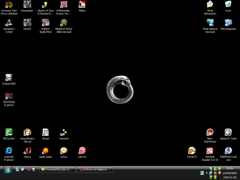Image resolution: width=240 pixels, height=180 pixels.
Task: Select Mój komputer desktop icon
Action: (228, 24)
